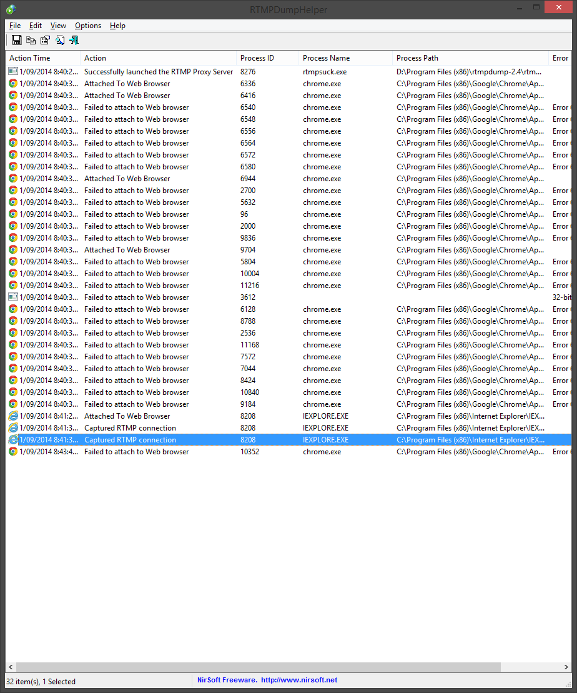
Task: Close the RTMPDumpHelper window
Action: [x=558, y=7]
